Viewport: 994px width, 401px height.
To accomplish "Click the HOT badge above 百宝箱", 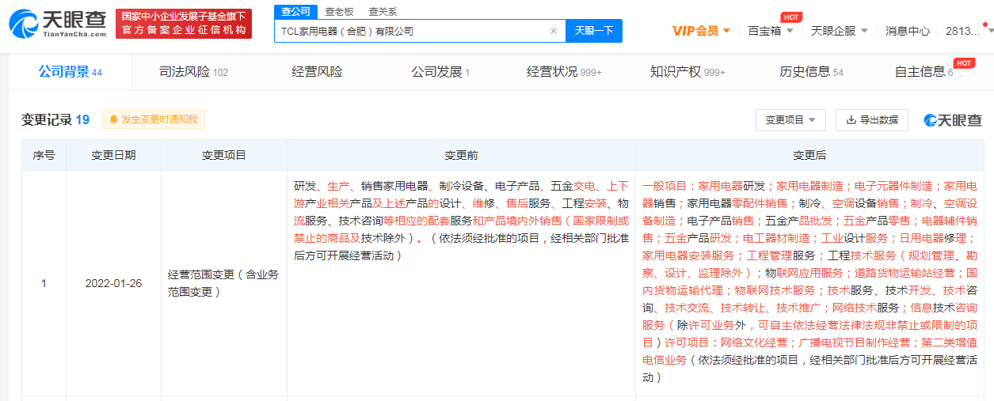I will click(790, 17).
